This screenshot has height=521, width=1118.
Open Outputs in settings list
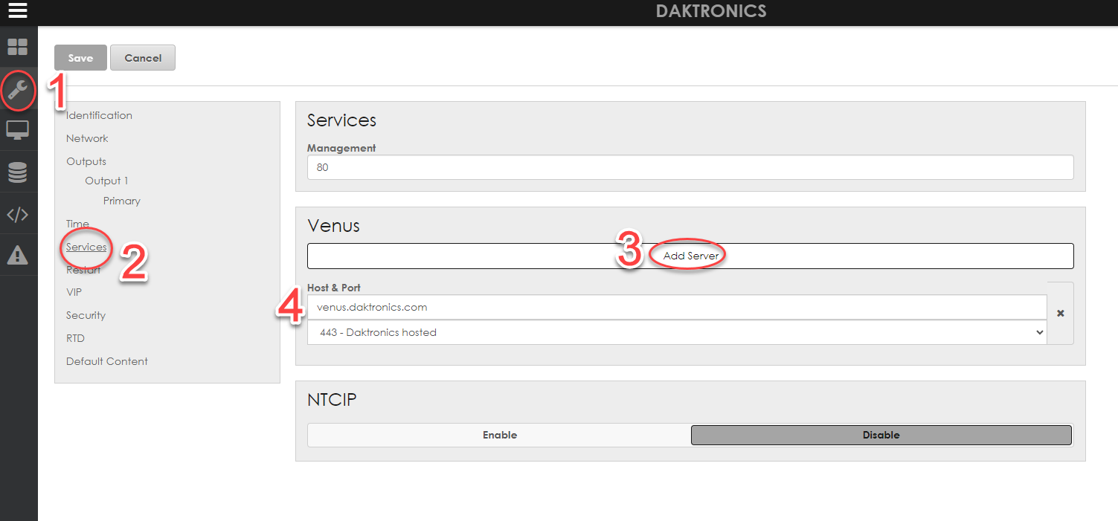[86, 161]
